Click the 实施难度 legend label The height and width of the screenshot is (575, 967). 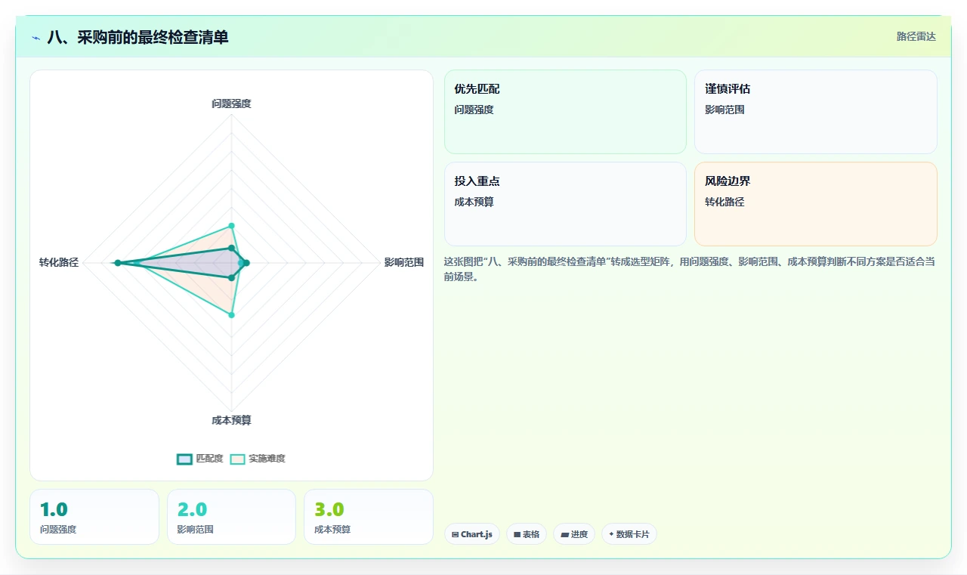tap(267, 459)
